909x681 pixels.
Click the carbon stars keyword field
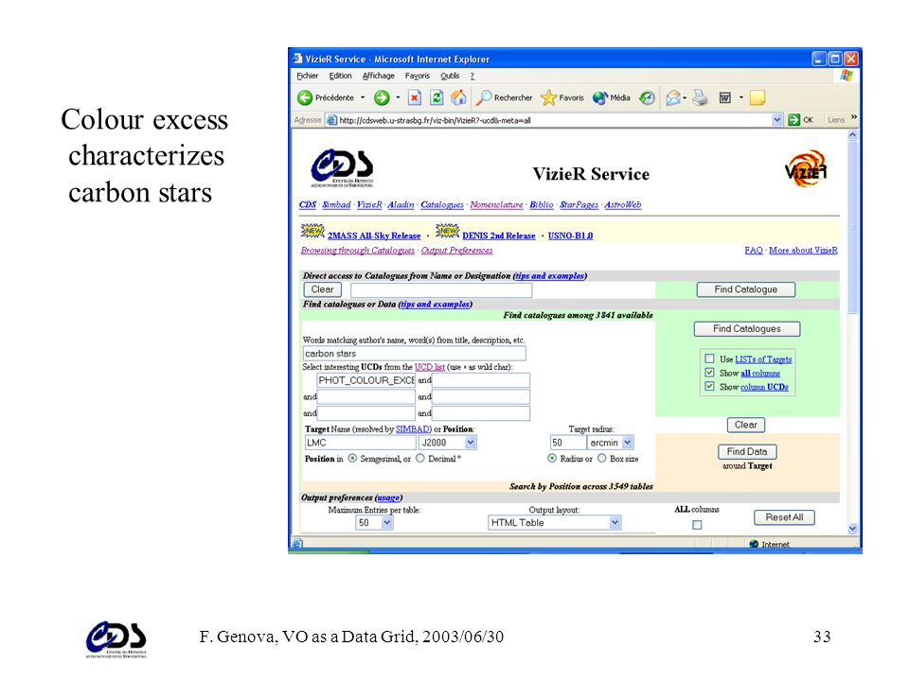tap(415, 353)
